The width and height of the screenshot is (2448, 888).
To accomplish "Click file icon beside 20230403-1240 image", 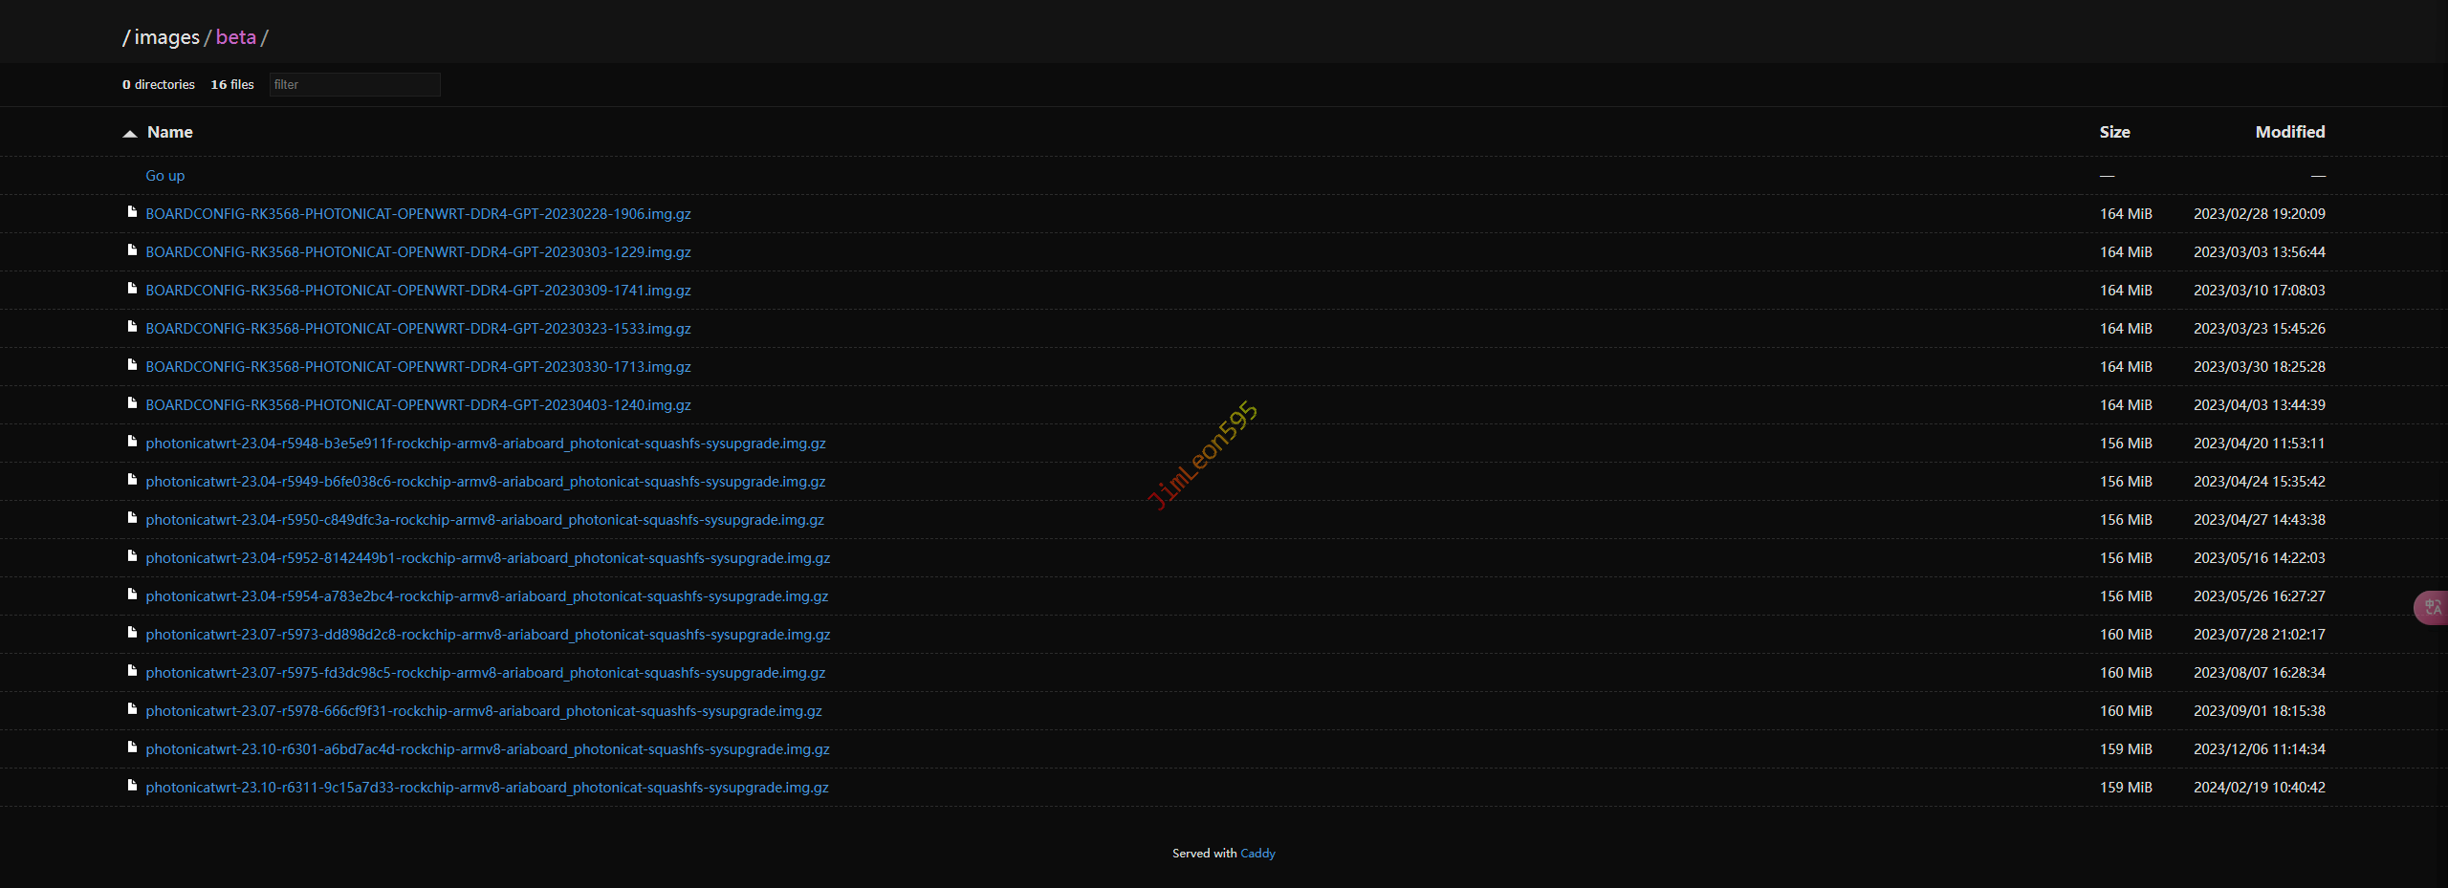I will click(132, 403).
